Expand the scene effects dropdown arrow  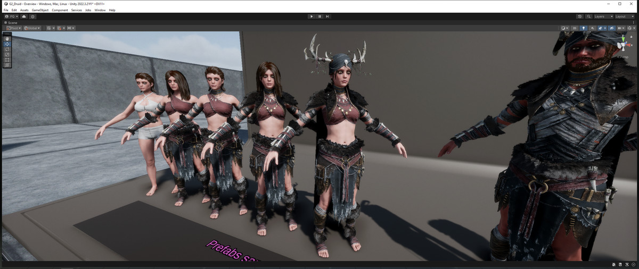tap(605, 28)
